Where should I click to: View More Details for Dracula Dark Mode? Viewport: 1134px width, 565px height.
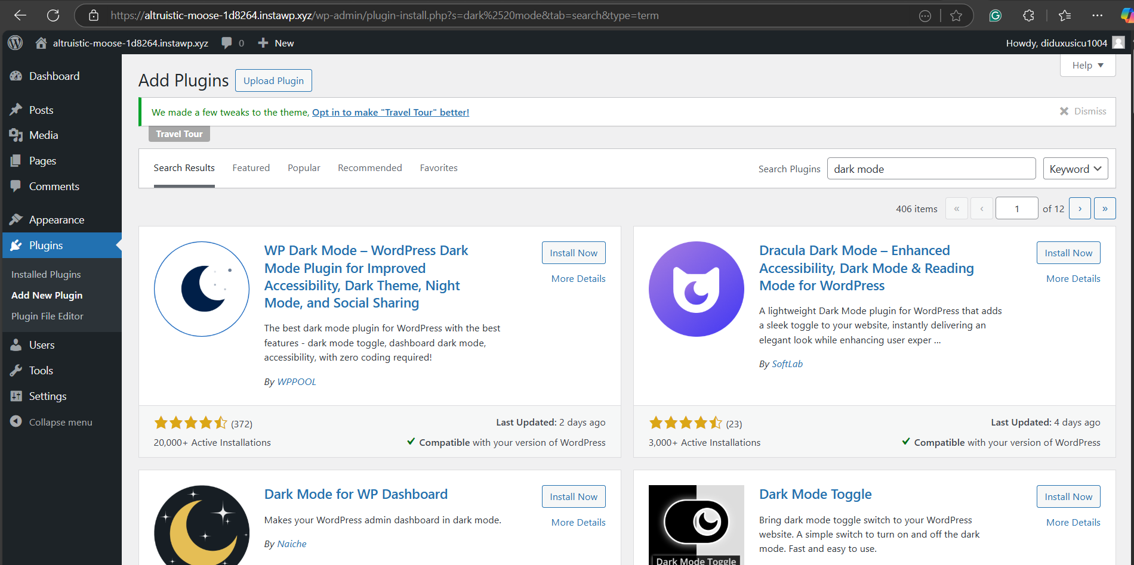[x=1073, y=279]
